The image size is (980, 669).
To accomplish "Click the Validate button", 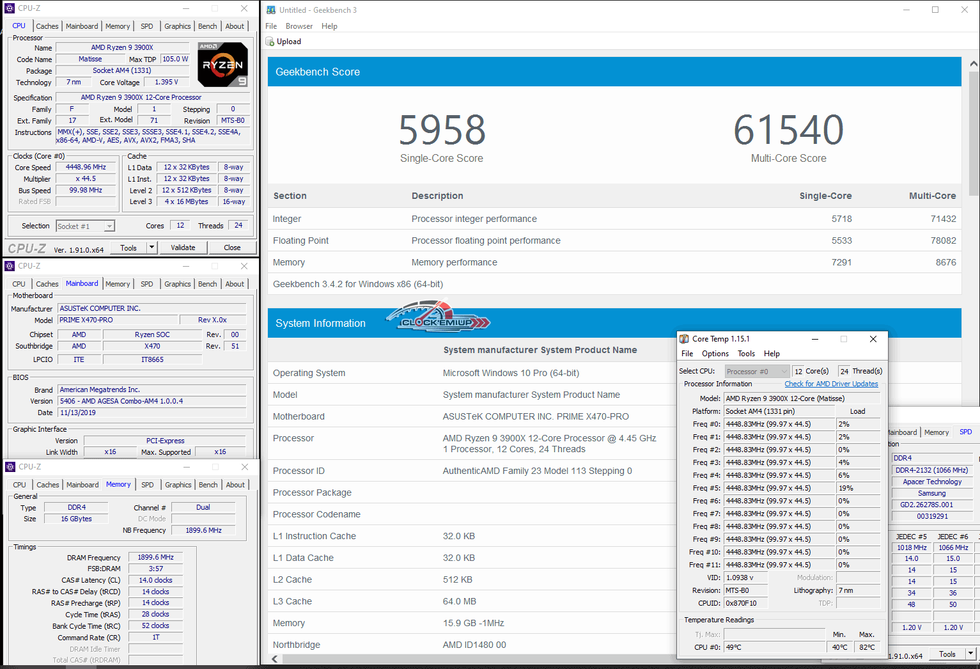I will point(183,248).
